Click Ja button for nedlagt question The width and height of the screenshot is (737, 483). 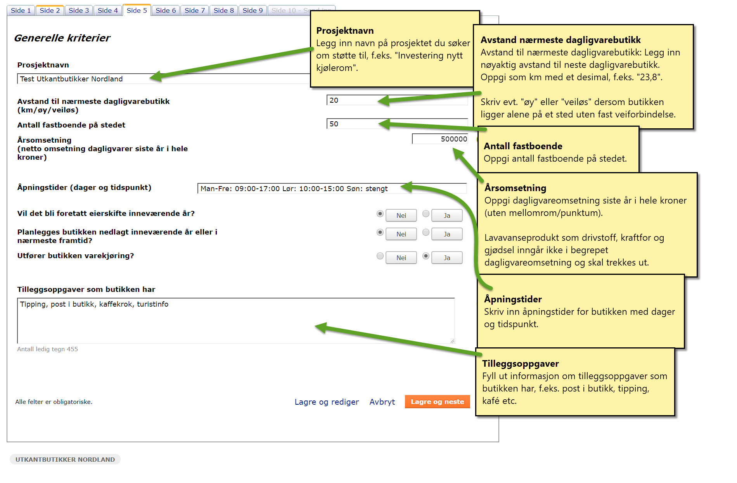447,234
